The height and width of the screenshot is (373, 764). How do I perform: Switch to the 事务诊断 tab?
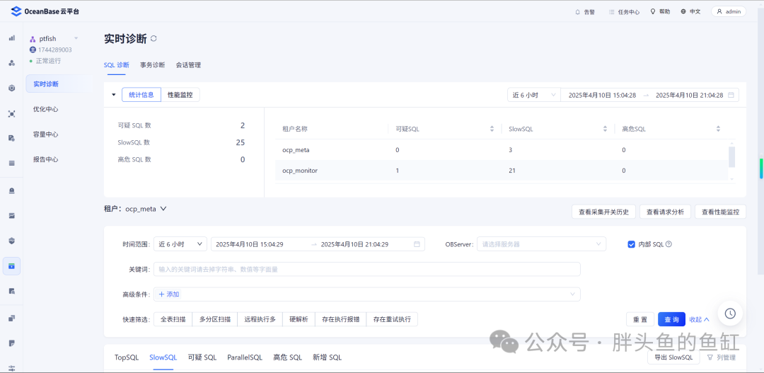pos(153,65)
